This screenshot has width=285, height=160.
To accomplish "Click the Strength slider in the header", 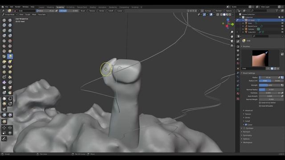I will [69, 11].
